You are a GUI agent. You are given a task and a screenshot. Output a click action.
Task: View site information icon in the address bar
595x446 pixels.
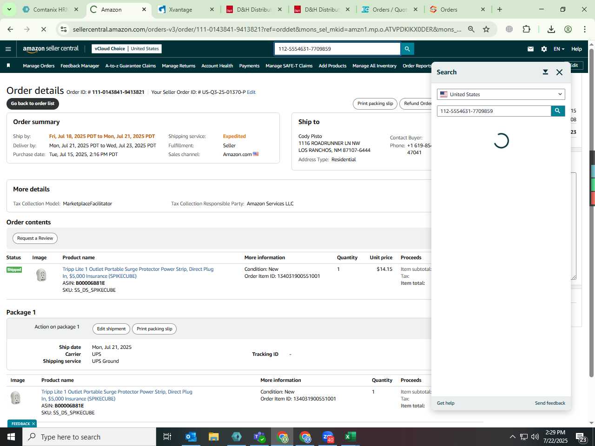[64, 29]
